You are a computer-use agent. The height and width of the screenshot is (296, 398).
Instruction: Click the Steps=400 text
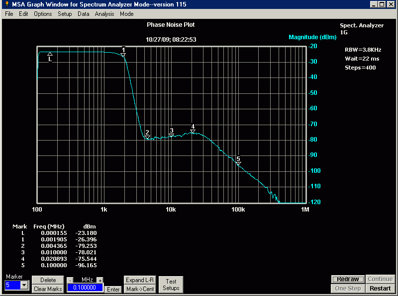coord(360,68)
